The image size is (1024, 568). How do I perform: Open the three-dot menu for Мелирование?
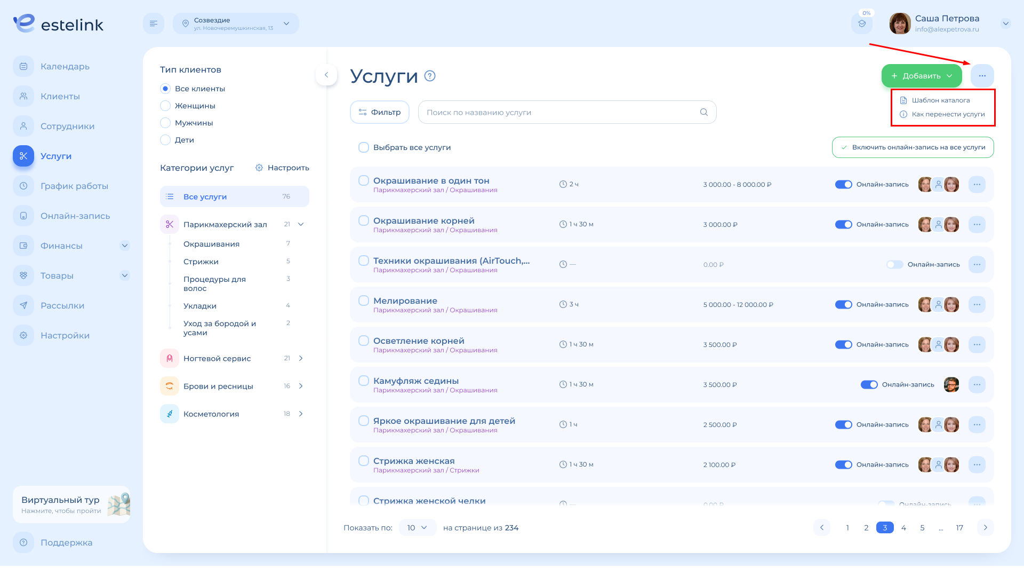click(x=977, y=304)
